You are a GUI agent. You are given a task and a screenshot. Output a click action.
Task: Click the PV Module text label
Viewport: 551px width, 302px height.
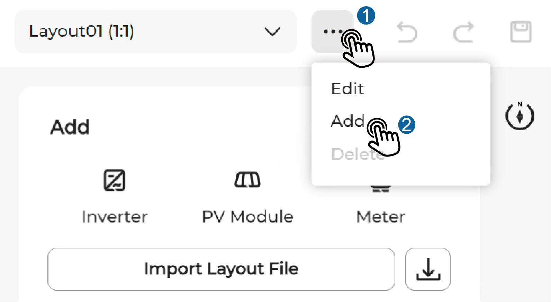[x=247, y=217]
